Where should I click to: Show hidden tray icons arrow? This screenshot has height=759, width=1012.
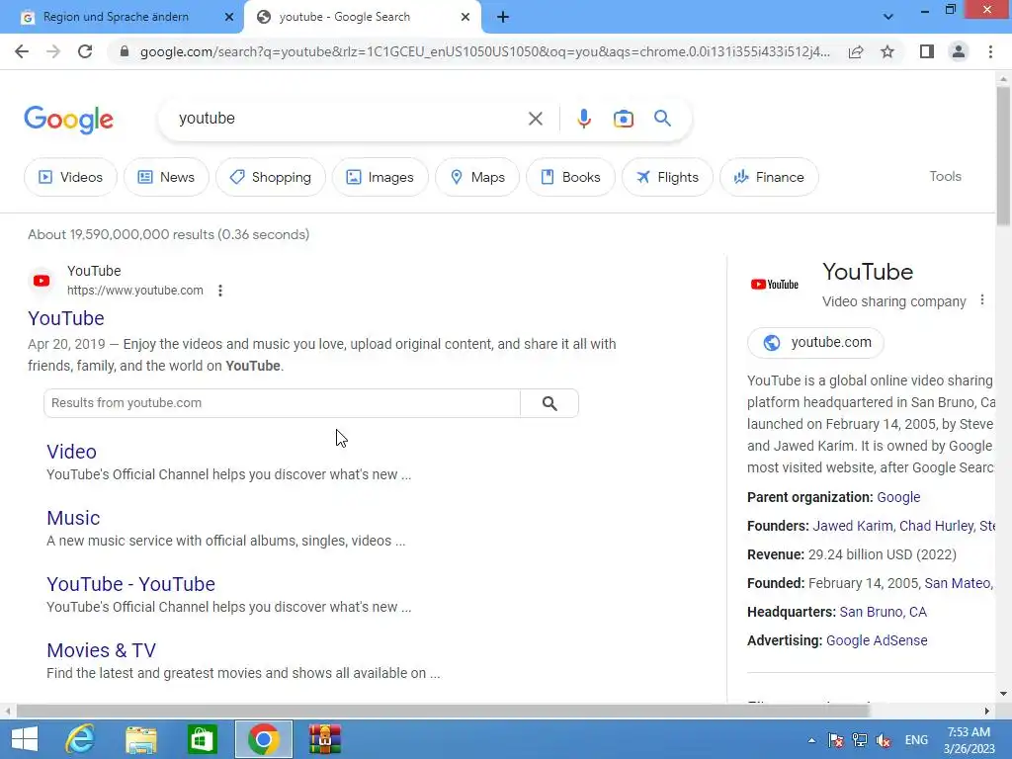811,740
